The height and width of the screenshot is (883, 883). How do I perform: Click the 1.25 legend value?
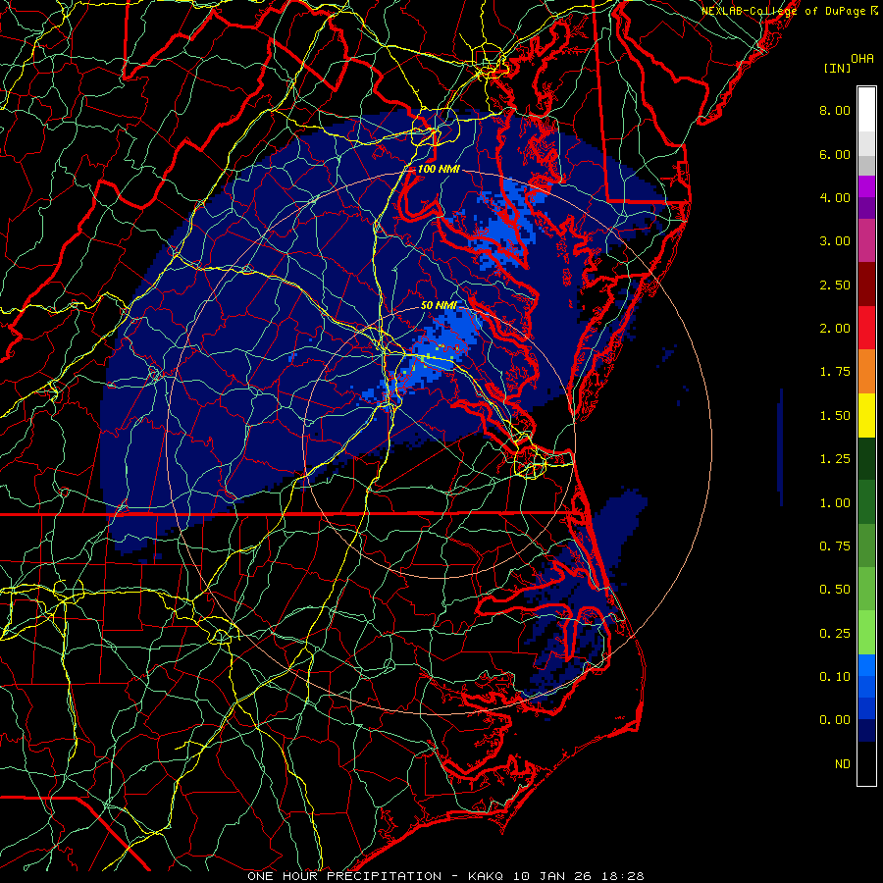tap(835, 459)
